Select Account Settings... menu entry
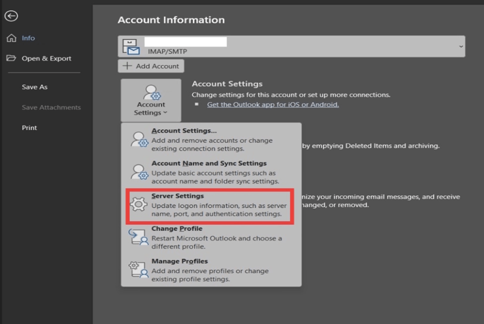This screenshot has height=324, width=484. [211, 139]
